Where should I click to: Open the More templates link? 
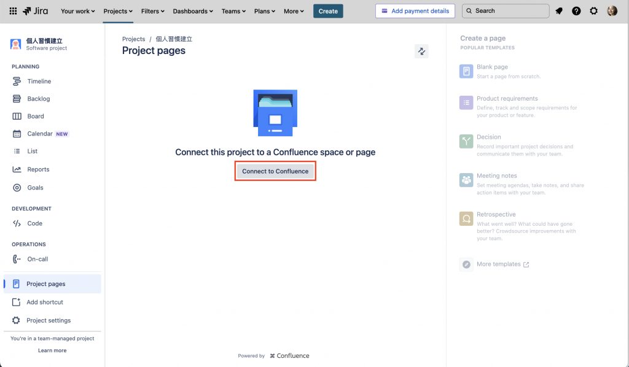pyautogui.click(x=502, y=265)
